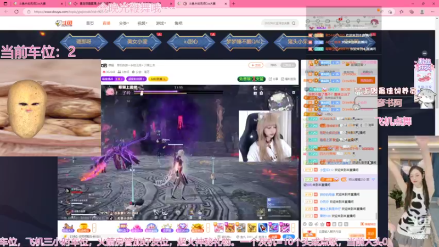Expand the right gift bar arrow
Viewport: 439px width, 247px height.
293,228
